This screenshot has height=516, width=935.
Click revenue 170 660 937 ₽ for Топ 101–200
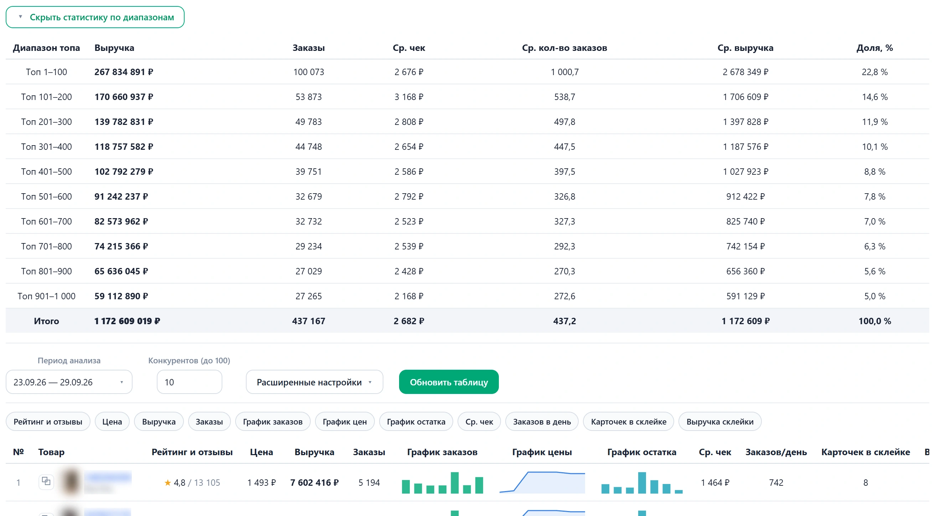pos(124,97)
